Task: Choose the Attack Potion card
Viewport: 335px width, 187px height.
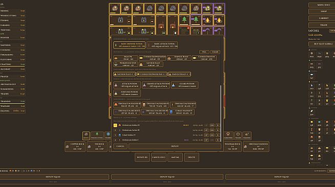Action: (x=127, y=85)
